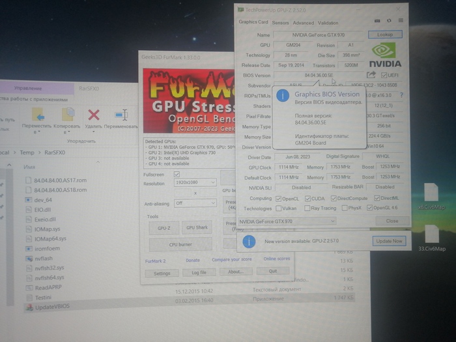
Task: Click the Имя column sort header
Action: (x=29, y=167)
